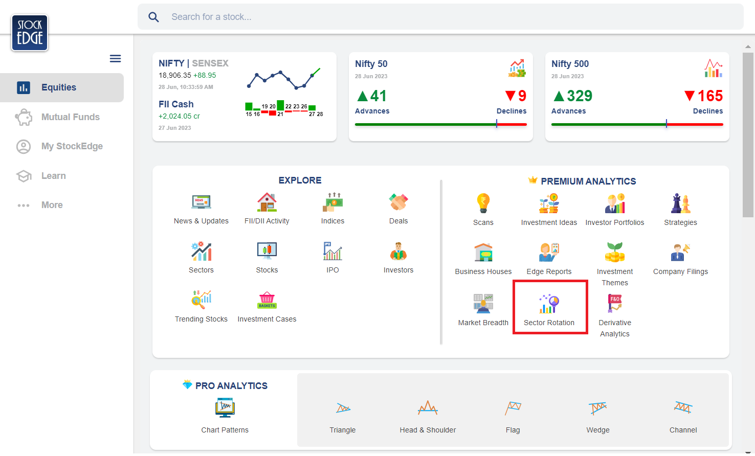Collapse the sidebar with hamburger menu
The height and width of the screenshot is (456, 755).
pyautogui.click(x=116, y=58)
